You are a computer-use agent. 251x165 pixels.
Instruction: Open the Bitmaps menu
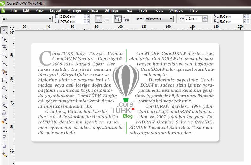point(112,10)
